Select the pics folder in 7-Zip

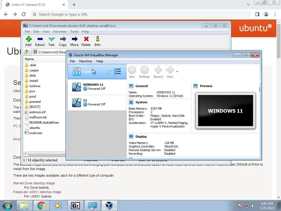click(30, 91)
